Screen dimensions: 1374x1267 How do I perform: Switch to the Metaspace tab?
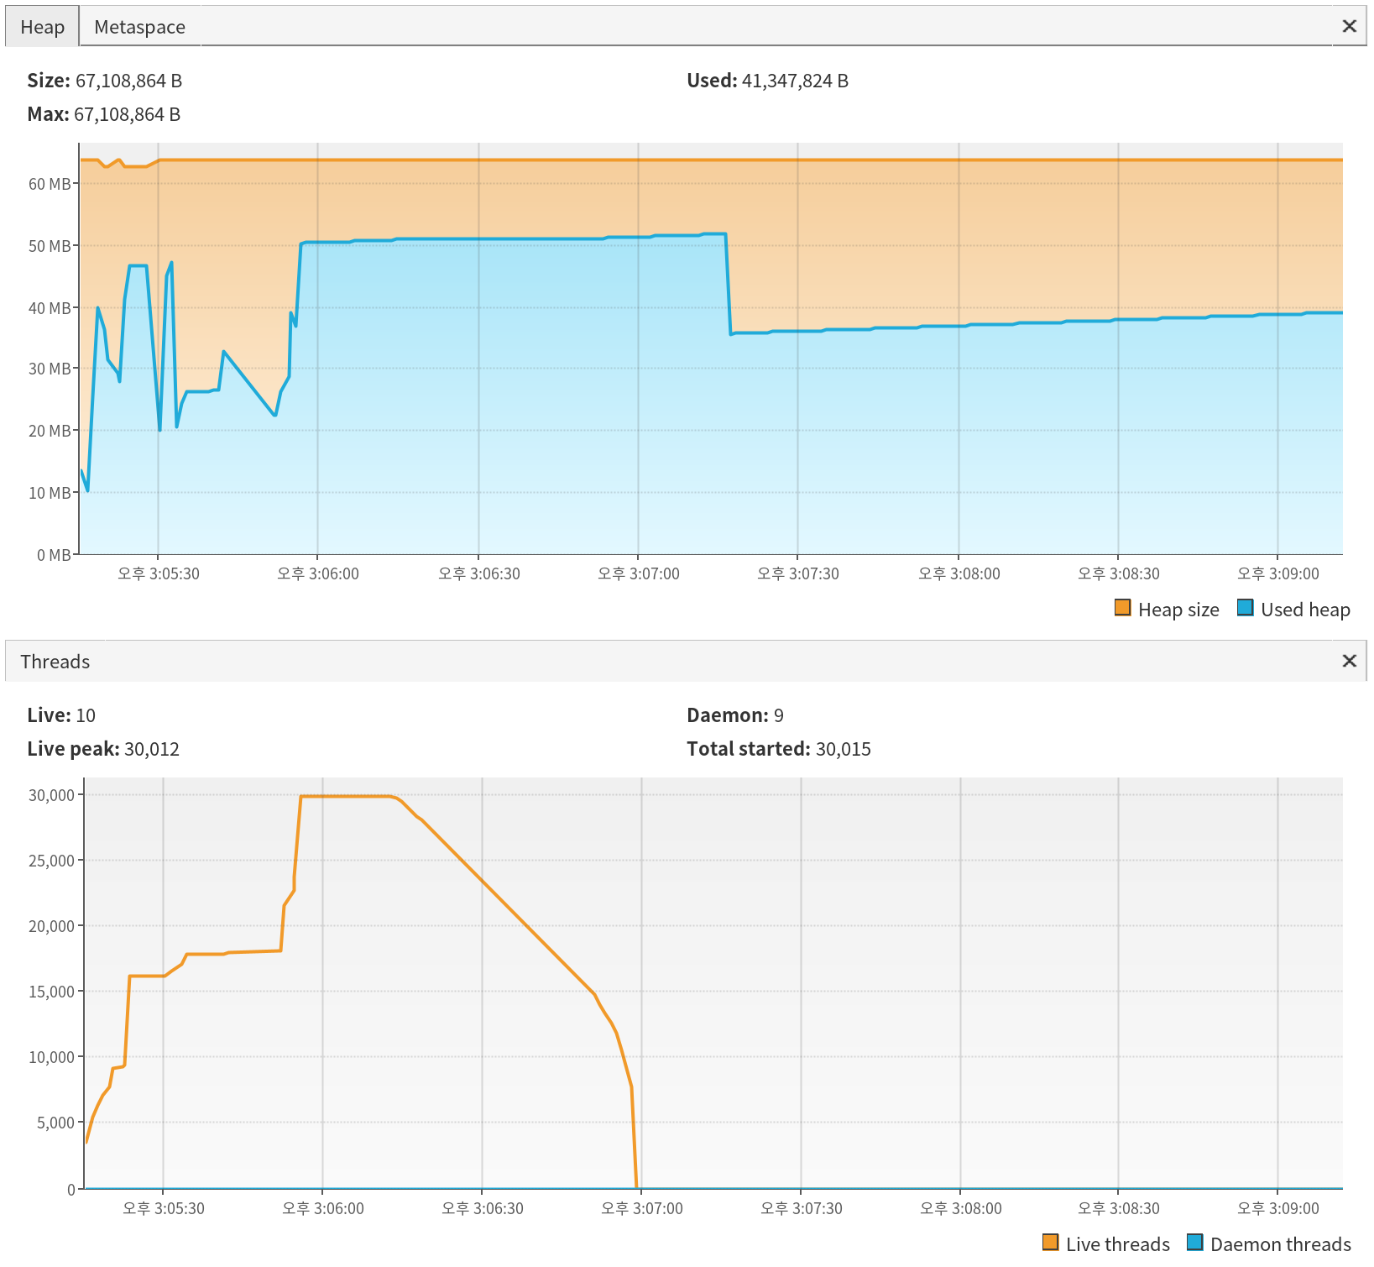coord(139,27)
